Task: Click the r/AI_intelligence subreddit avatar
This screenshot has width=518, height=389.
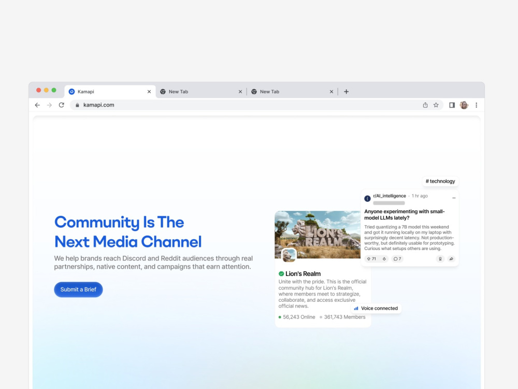Action: tap(367, 199)
